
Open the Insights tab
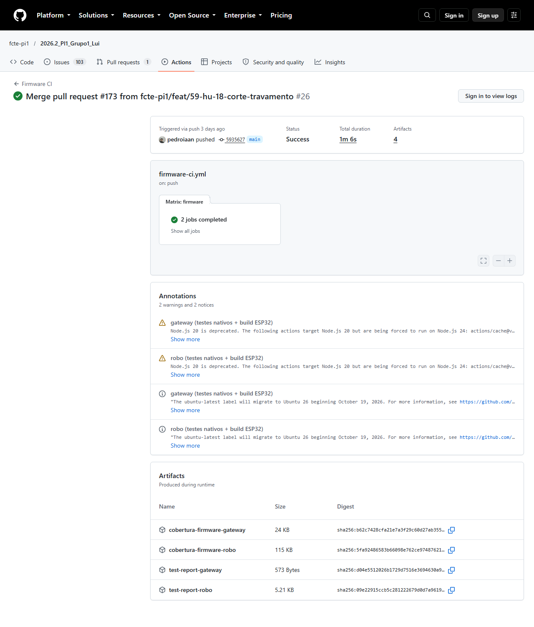tap(330, 62)
